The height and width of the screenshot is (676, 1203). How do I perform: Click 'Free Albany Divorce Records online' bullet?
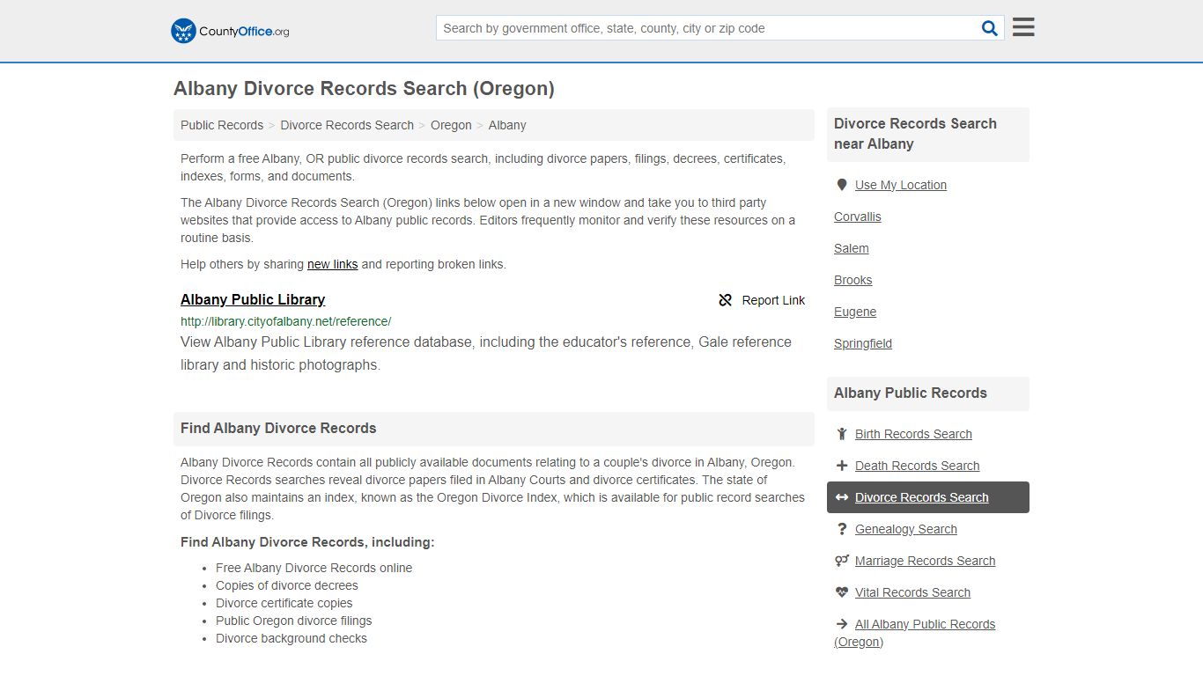tap(314, 568)
